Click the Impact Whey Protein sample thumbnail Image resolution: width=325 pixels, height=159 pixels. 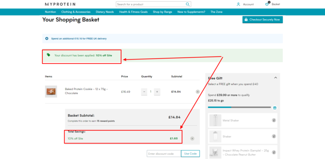click(x=215, y=152)
